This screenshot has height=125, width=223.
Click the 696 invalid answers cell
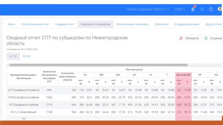(67, 105)
